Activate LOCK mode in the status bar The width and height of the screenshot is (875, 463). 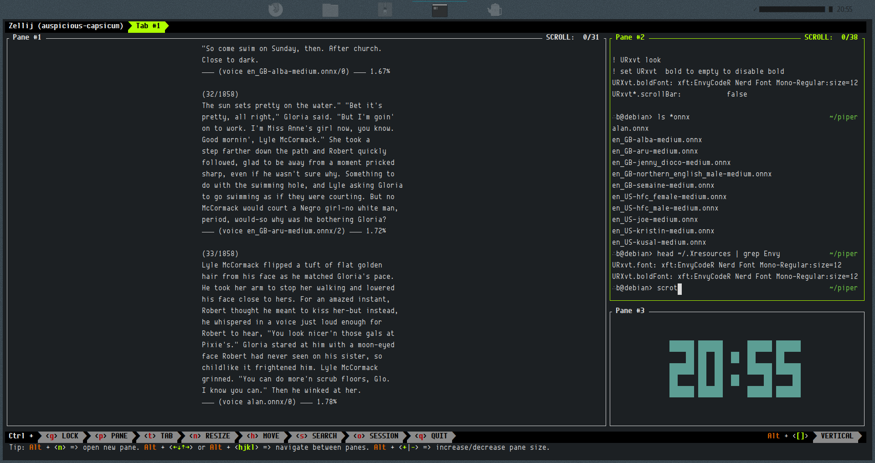click(x=62, y=436)
